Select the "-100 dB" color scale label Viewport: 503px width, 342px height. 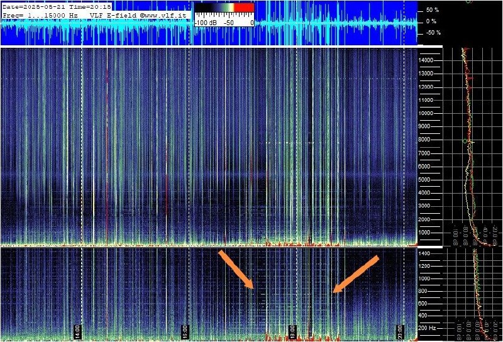[x=206, y=23]
